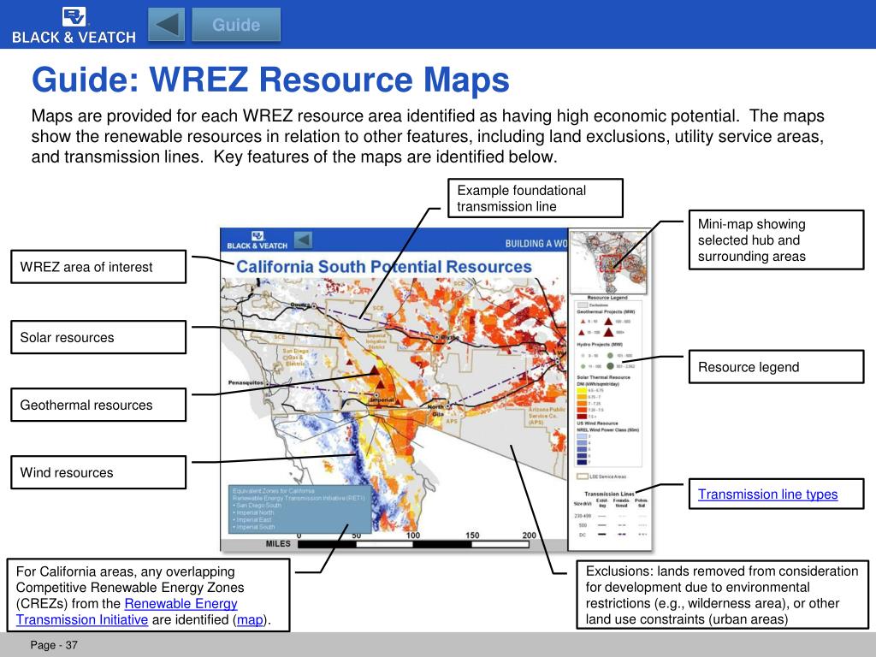Select the Wind resources callout box
This screenshot has height=657, width=876.
point(98,472)
